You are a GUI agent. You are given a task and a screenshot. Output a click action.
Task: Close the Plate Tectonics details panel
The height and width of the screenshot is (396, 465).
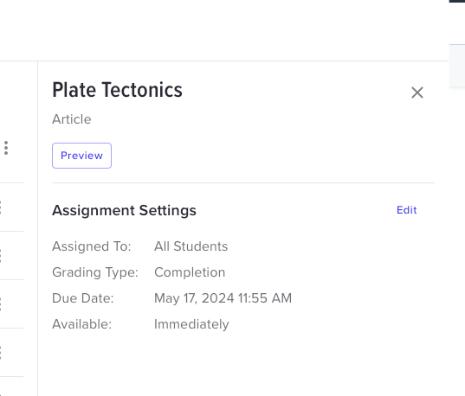(417, 93)
